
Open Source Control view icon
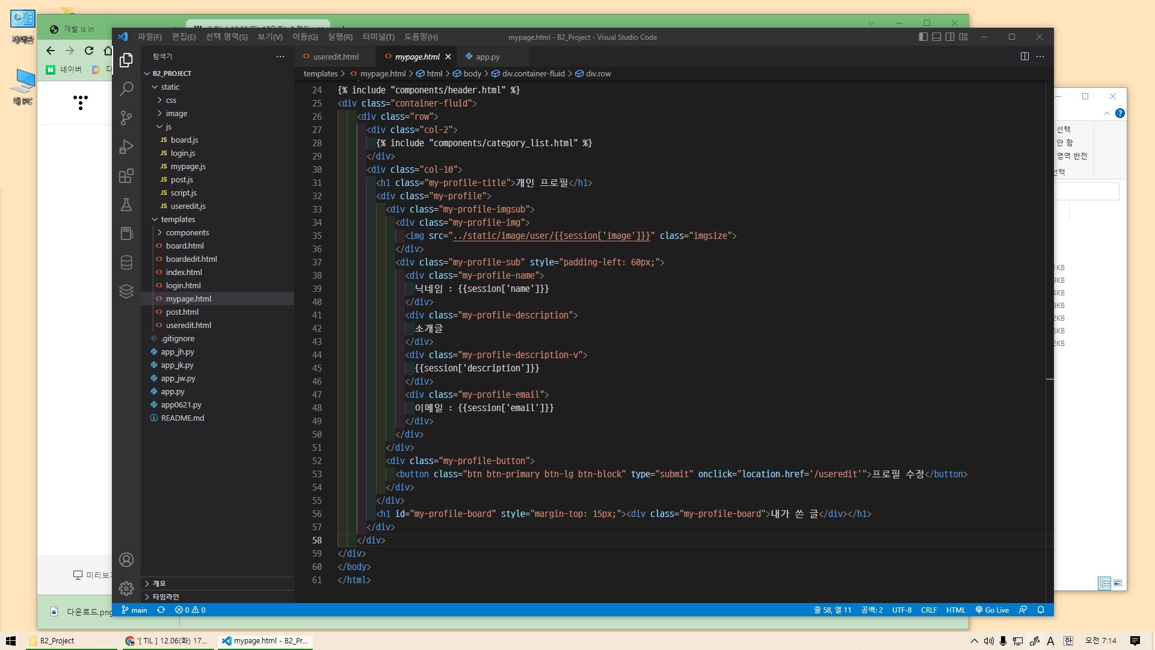(x=126, y=118)
